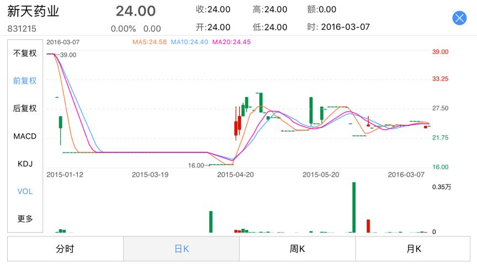477x268 pixels.
Task: Tap the 低:24.00 low price
Action: (270, 27)
